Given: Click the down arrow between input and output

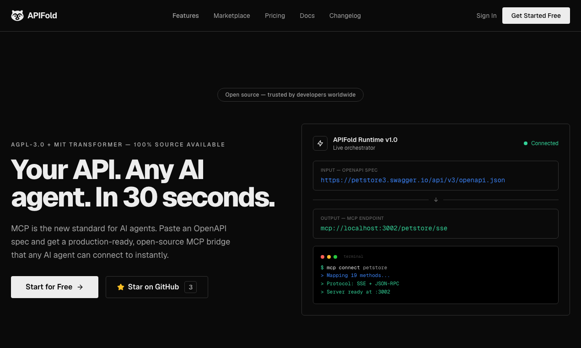Looking at the screenshot, I should (x=436, y=200).
